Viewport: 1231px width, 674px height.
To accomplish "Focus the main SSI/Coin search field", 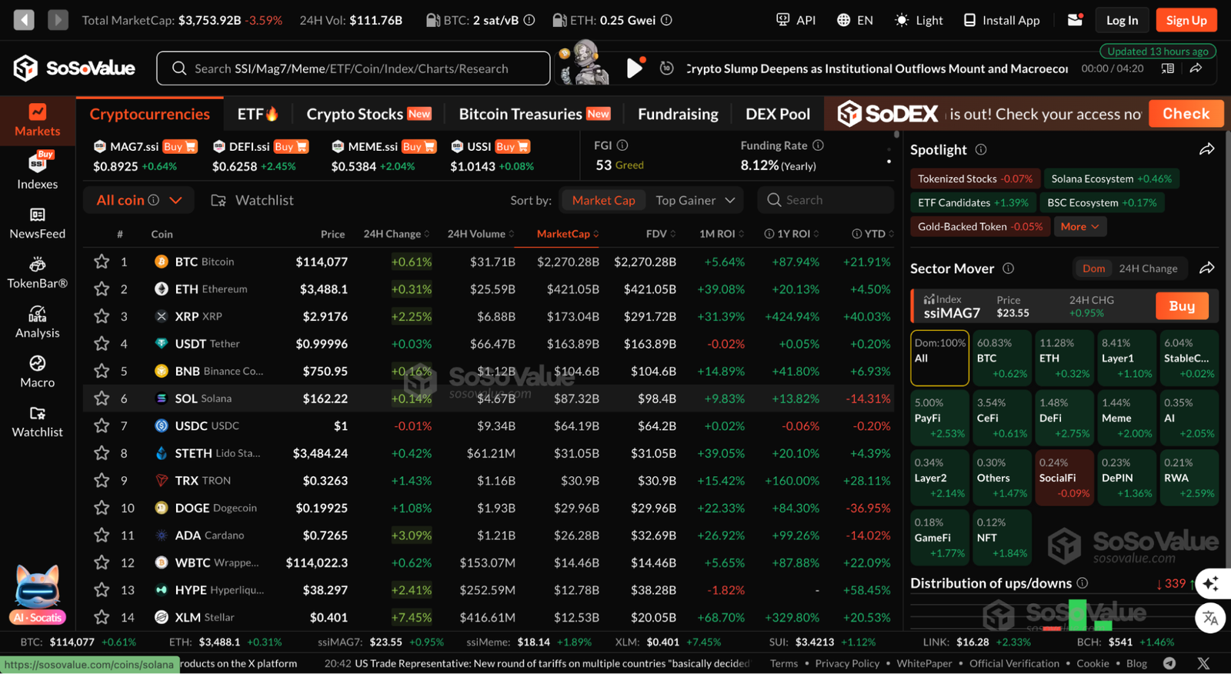I will pyautogui.click(x=353, y=68).
